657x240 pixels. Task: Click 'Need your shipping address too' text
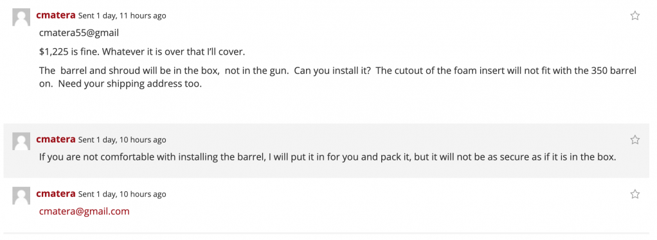pyautogui.click(x=130, y=83)
